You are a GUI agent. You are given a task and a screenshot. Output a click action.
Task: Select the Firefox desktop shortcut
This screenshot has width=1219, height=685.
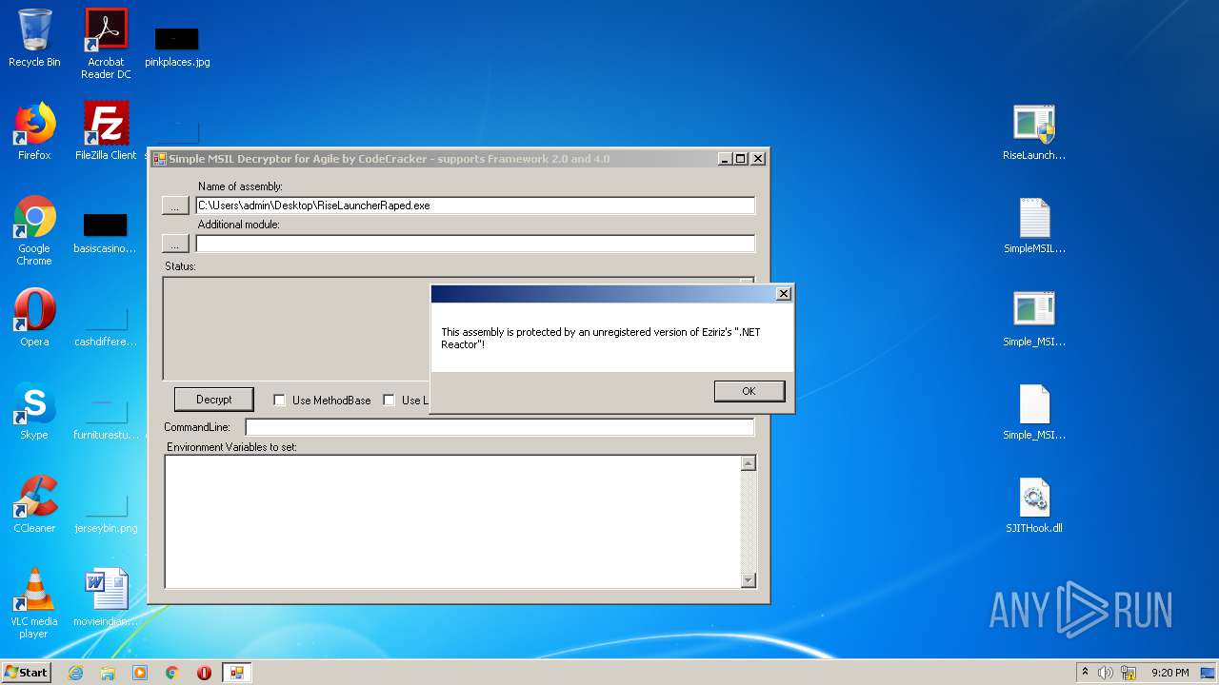(34, 131)
